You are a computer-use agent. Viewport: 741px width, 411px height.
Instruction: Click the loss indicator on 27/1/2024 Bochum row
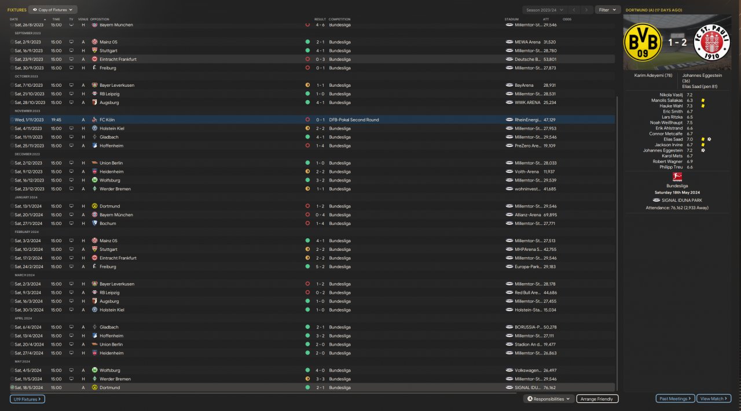click(307, 223)
